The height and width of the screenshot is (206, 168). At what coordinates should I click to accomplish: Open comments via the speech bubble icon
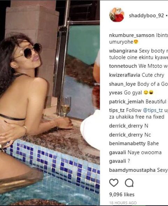pos(129,183)
